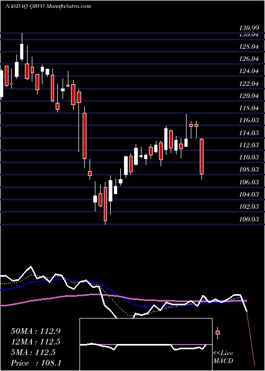This screenshot has height=371, width=265.
Task: Click the 124.04 price axis label
Action: 249,71
